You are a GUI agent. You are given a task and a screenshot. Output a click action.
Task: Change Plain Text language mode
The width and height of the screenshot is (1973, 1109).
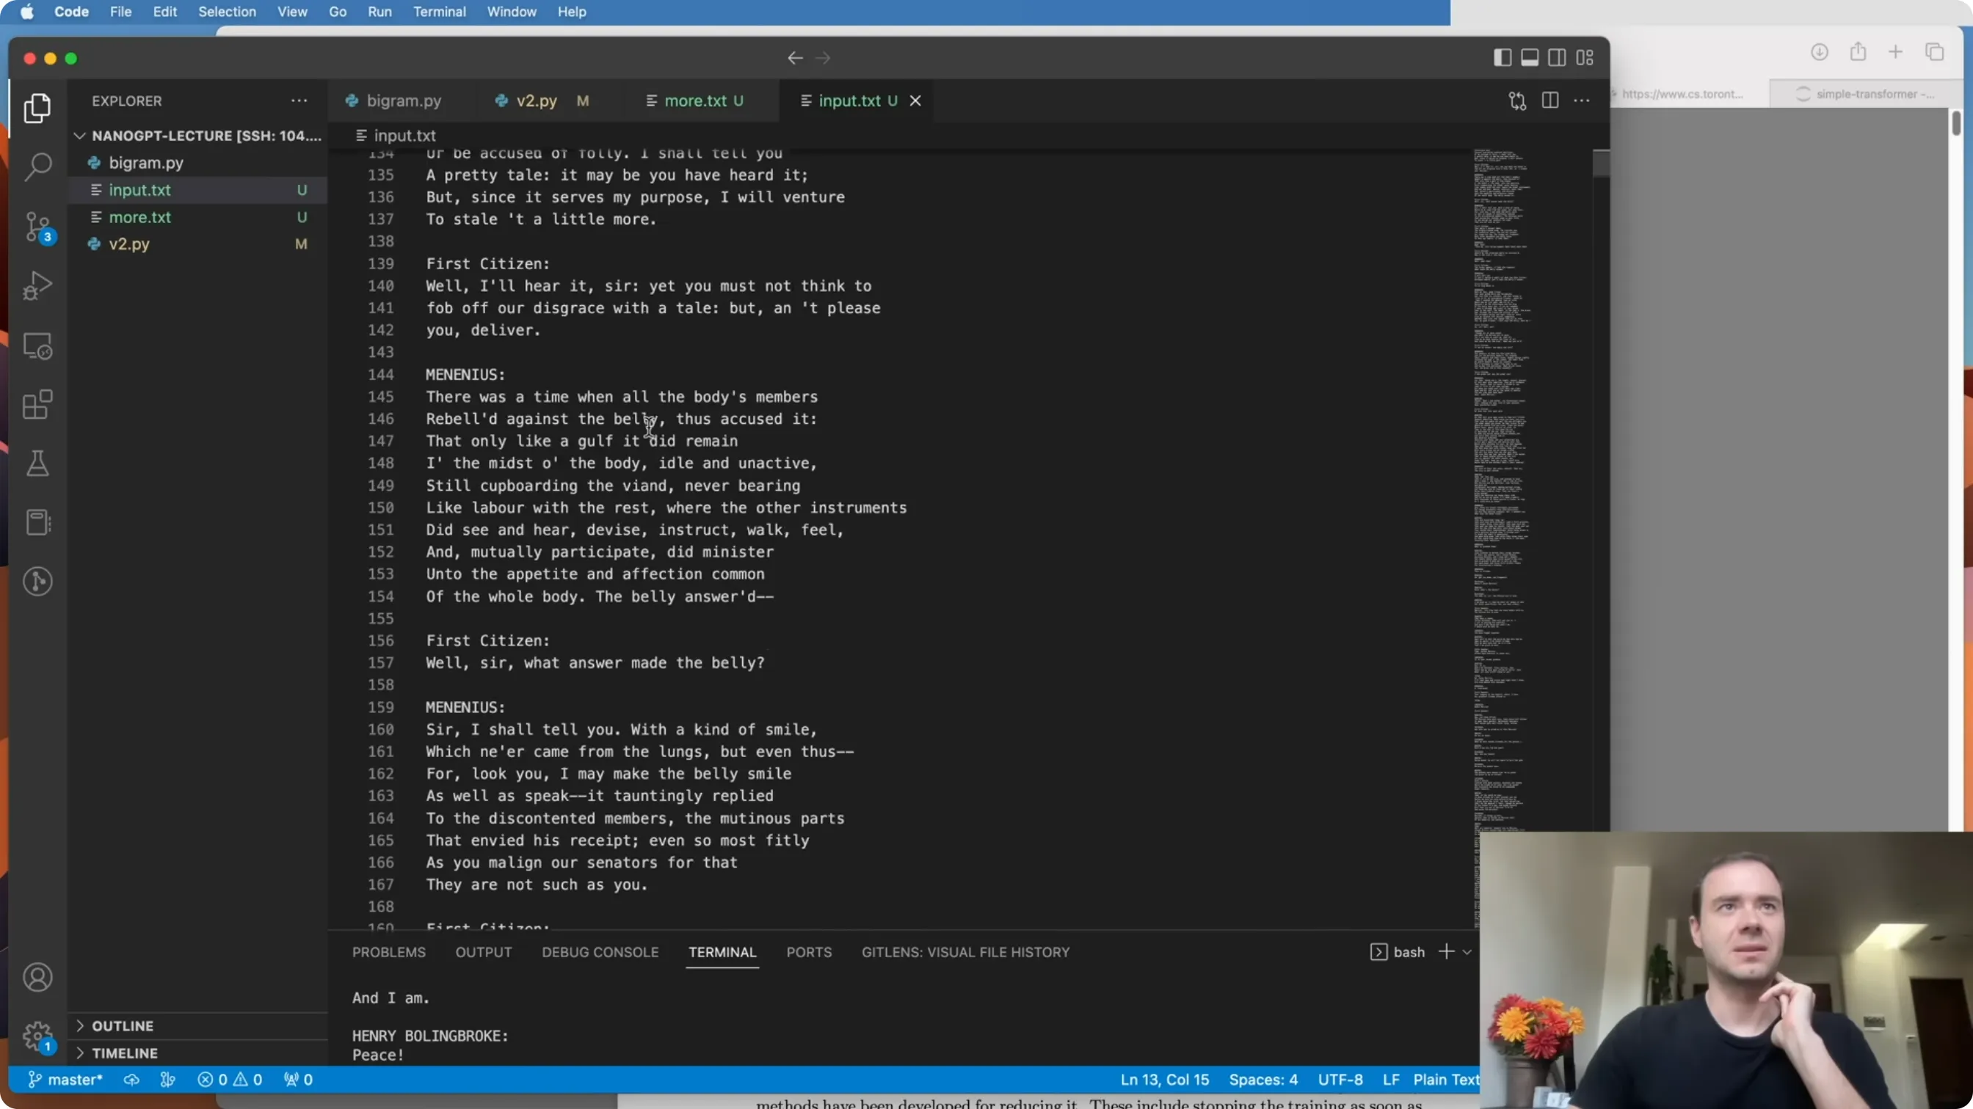[x=1445, y=1080]
